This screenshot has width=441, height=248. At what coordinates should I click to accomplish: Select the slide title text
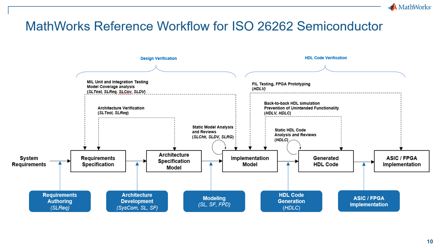pyautogui.click(x=204, y=26)
